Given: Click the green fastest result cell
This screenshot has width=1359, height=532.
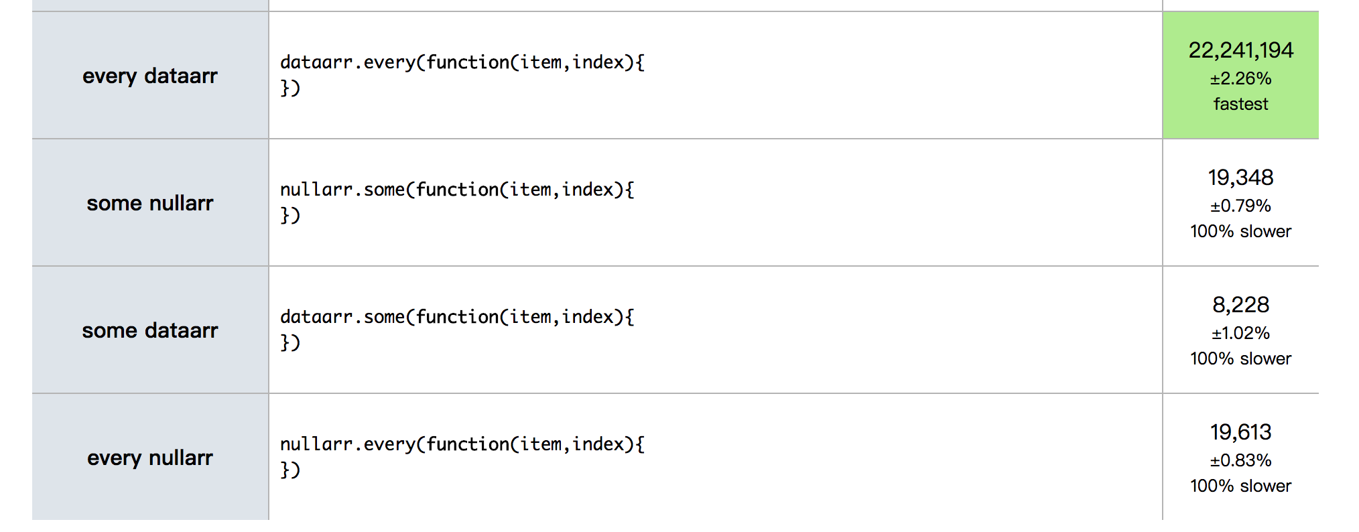Looking at the screenshot, I should click(x=1240, y=75).
